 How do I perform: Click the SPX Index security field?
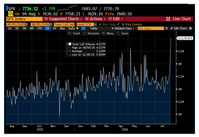24,19
